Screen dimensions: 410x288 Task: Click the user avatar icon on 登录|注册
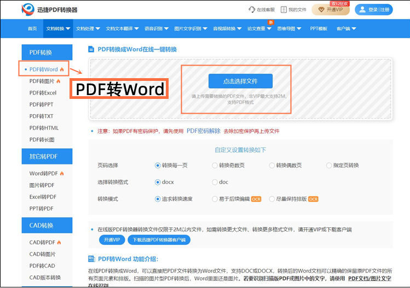(x=362, y=10)
